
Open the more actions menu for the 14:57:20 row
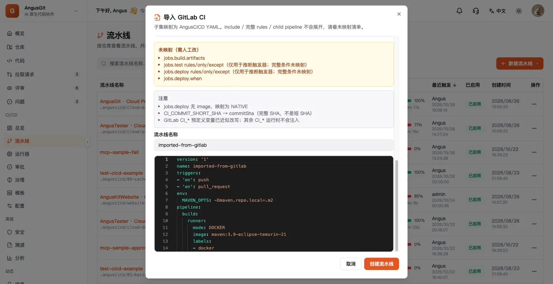(534, 199)
